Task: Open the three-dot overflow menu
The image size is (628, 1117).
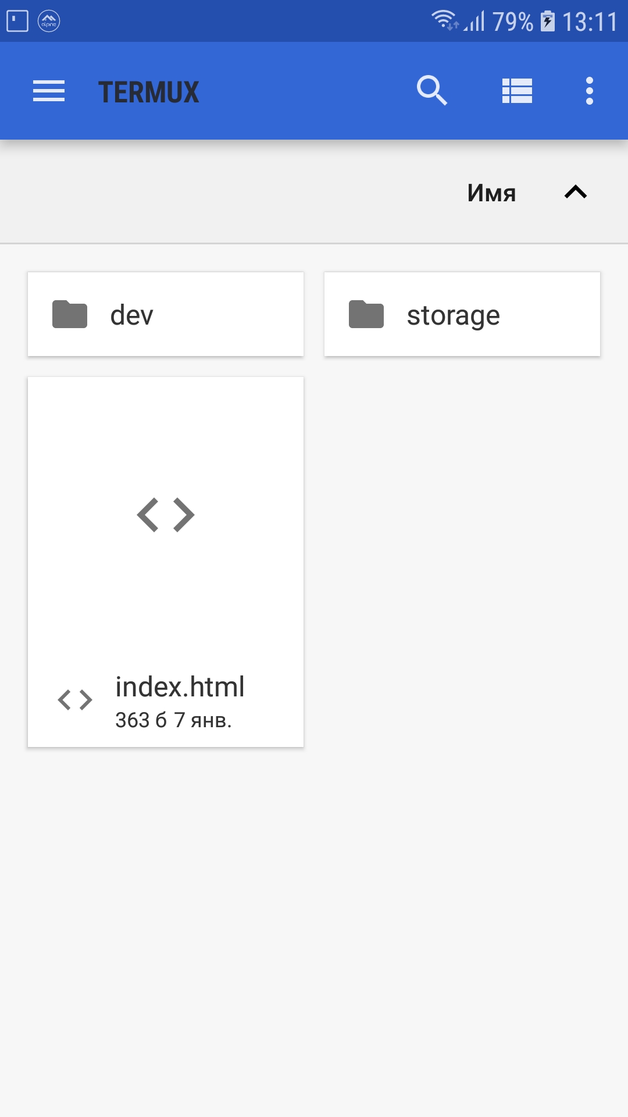Action: coord(588,91)
